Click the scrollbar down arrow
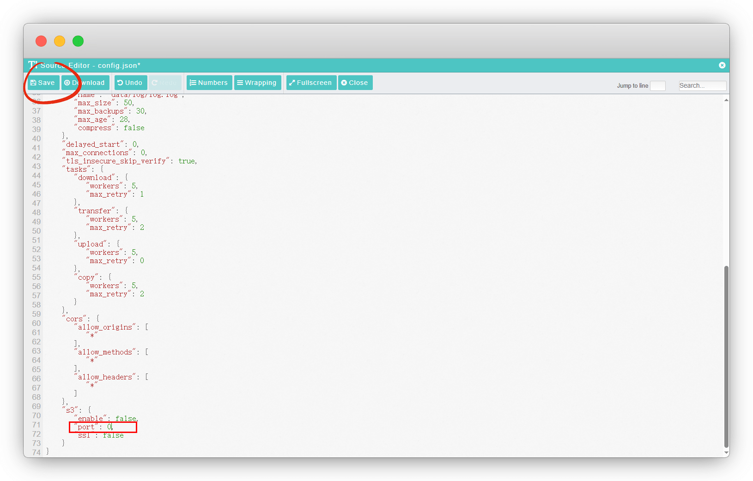753x481 pixels. (x=726, y=453)
